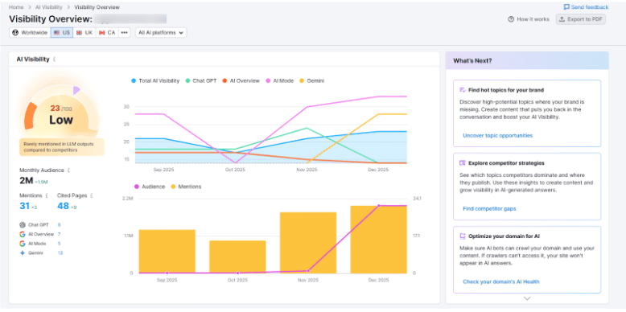
Task: Click the UK flag icon
Action: click(80, 33)
